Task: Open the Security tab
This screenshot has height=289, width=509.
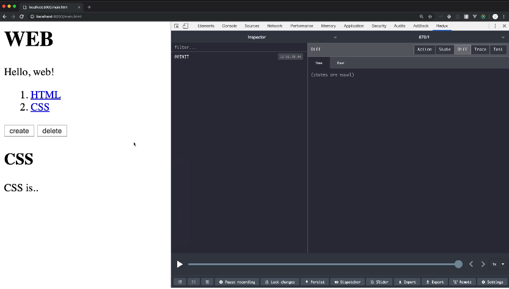Action: pyautogui.click(x=379, y=26)
